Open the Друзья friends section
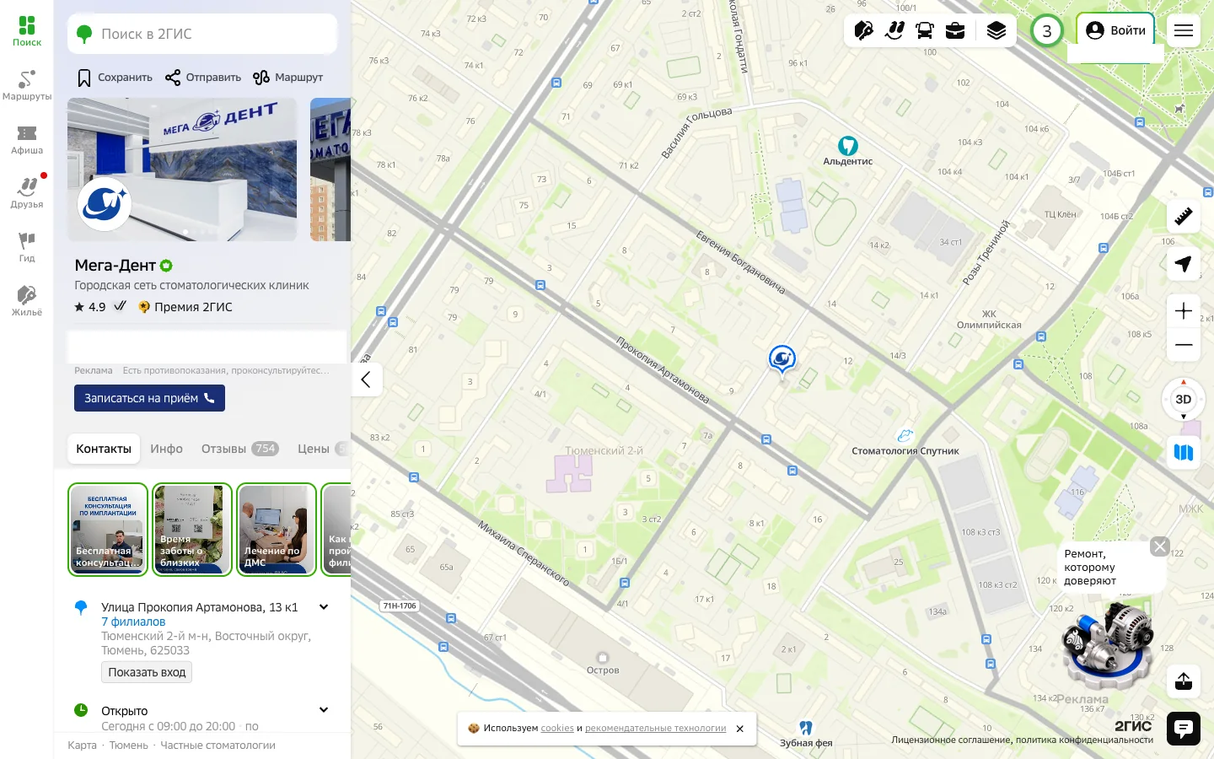The height and width of the screenshot is (759, 1214). pos(27,193)
